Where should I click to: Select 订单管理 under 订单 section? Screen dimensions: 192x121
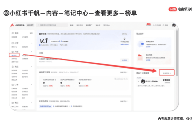tap(14, 88)
